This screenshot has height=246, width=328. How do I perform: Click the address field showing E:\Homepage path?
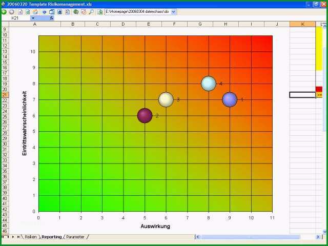coord(138,12)
